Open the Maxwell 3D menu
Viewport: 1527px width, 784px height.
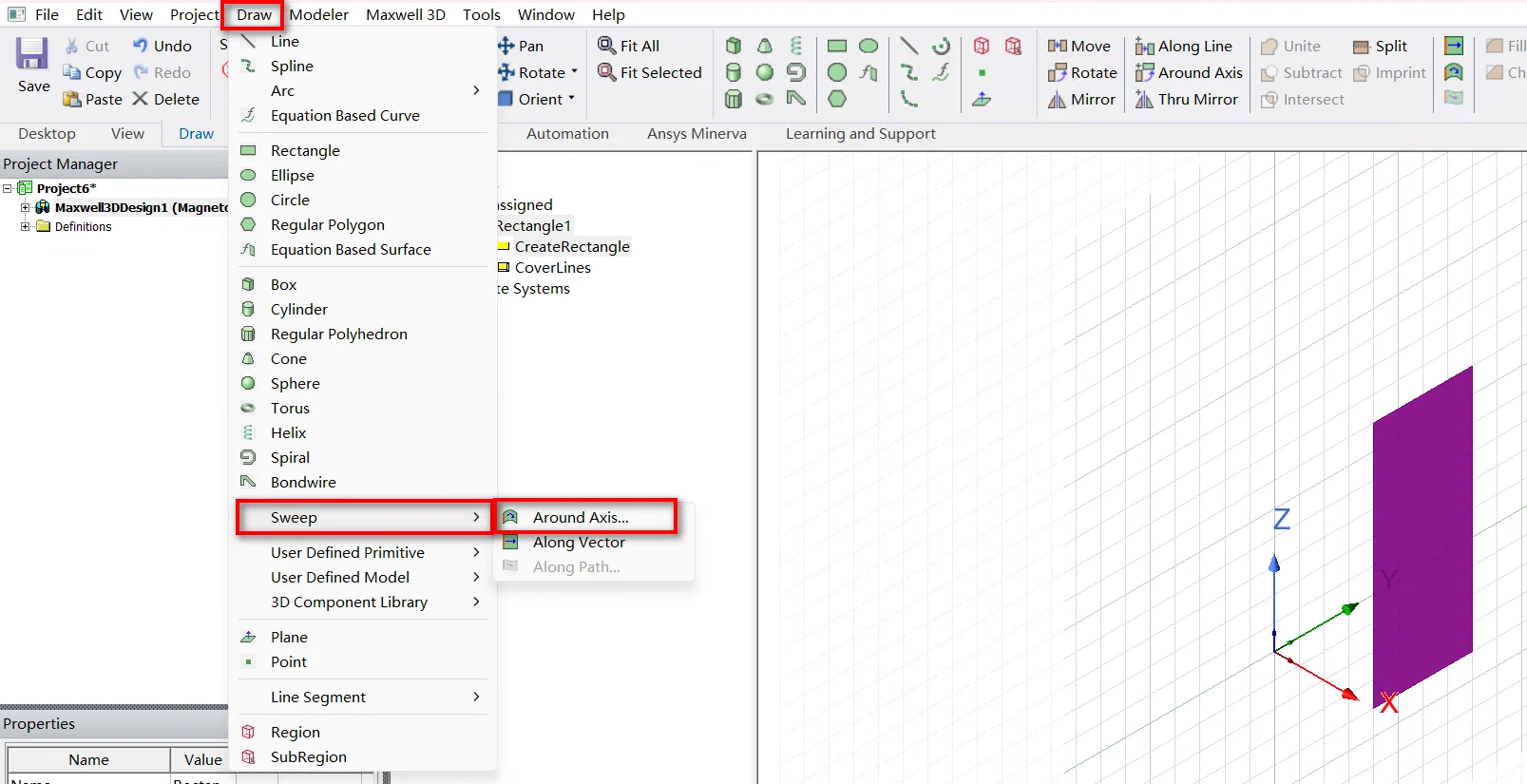pyautogui.click(x=406, y=14)
